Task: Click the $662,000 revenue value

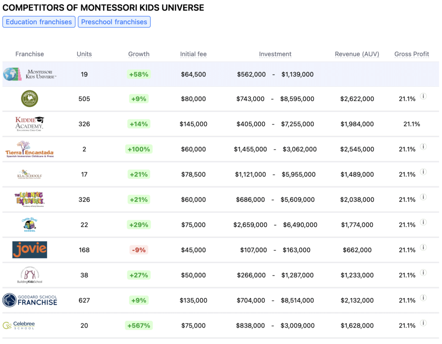Action: [x=357, y=250]
